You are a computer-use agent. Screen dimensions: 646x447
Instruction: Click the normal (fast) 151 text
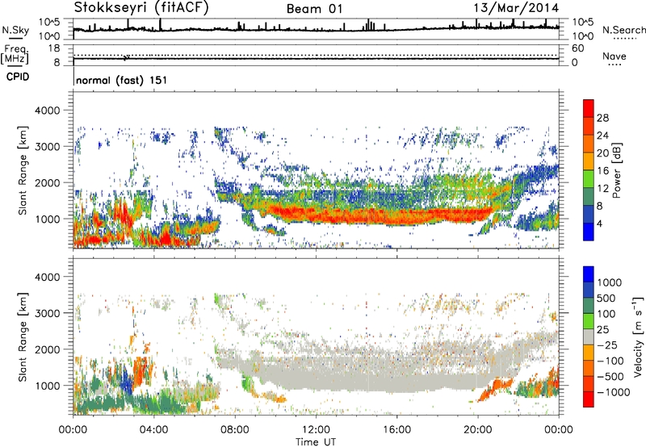[x=122, y=80]
